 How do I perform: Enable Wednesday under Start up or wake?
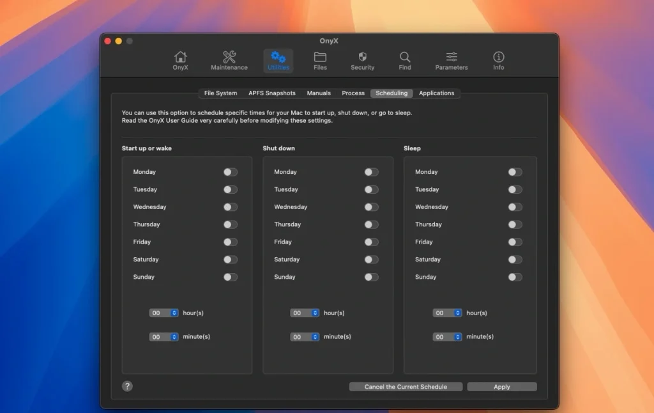point(230,207)
